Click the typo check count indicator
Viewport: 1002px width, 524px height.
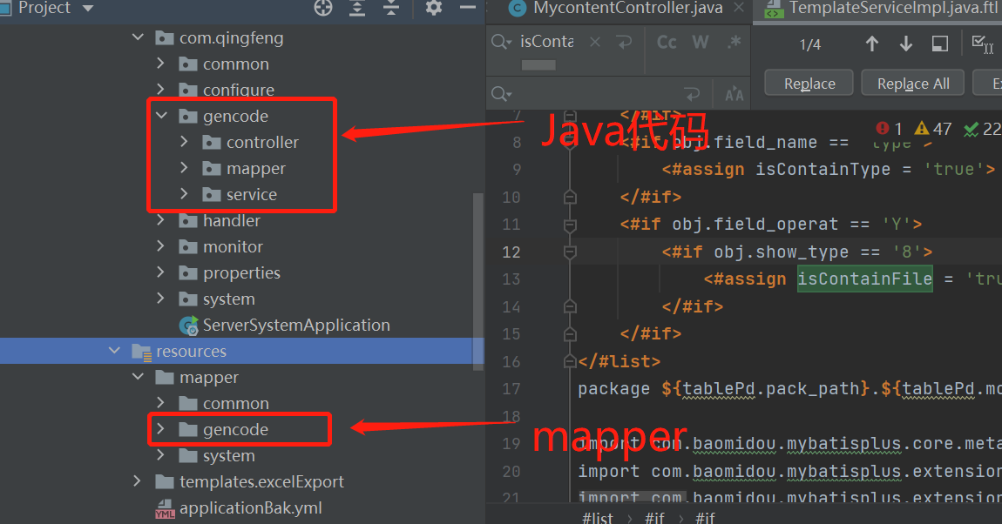[x=982, y=129]
